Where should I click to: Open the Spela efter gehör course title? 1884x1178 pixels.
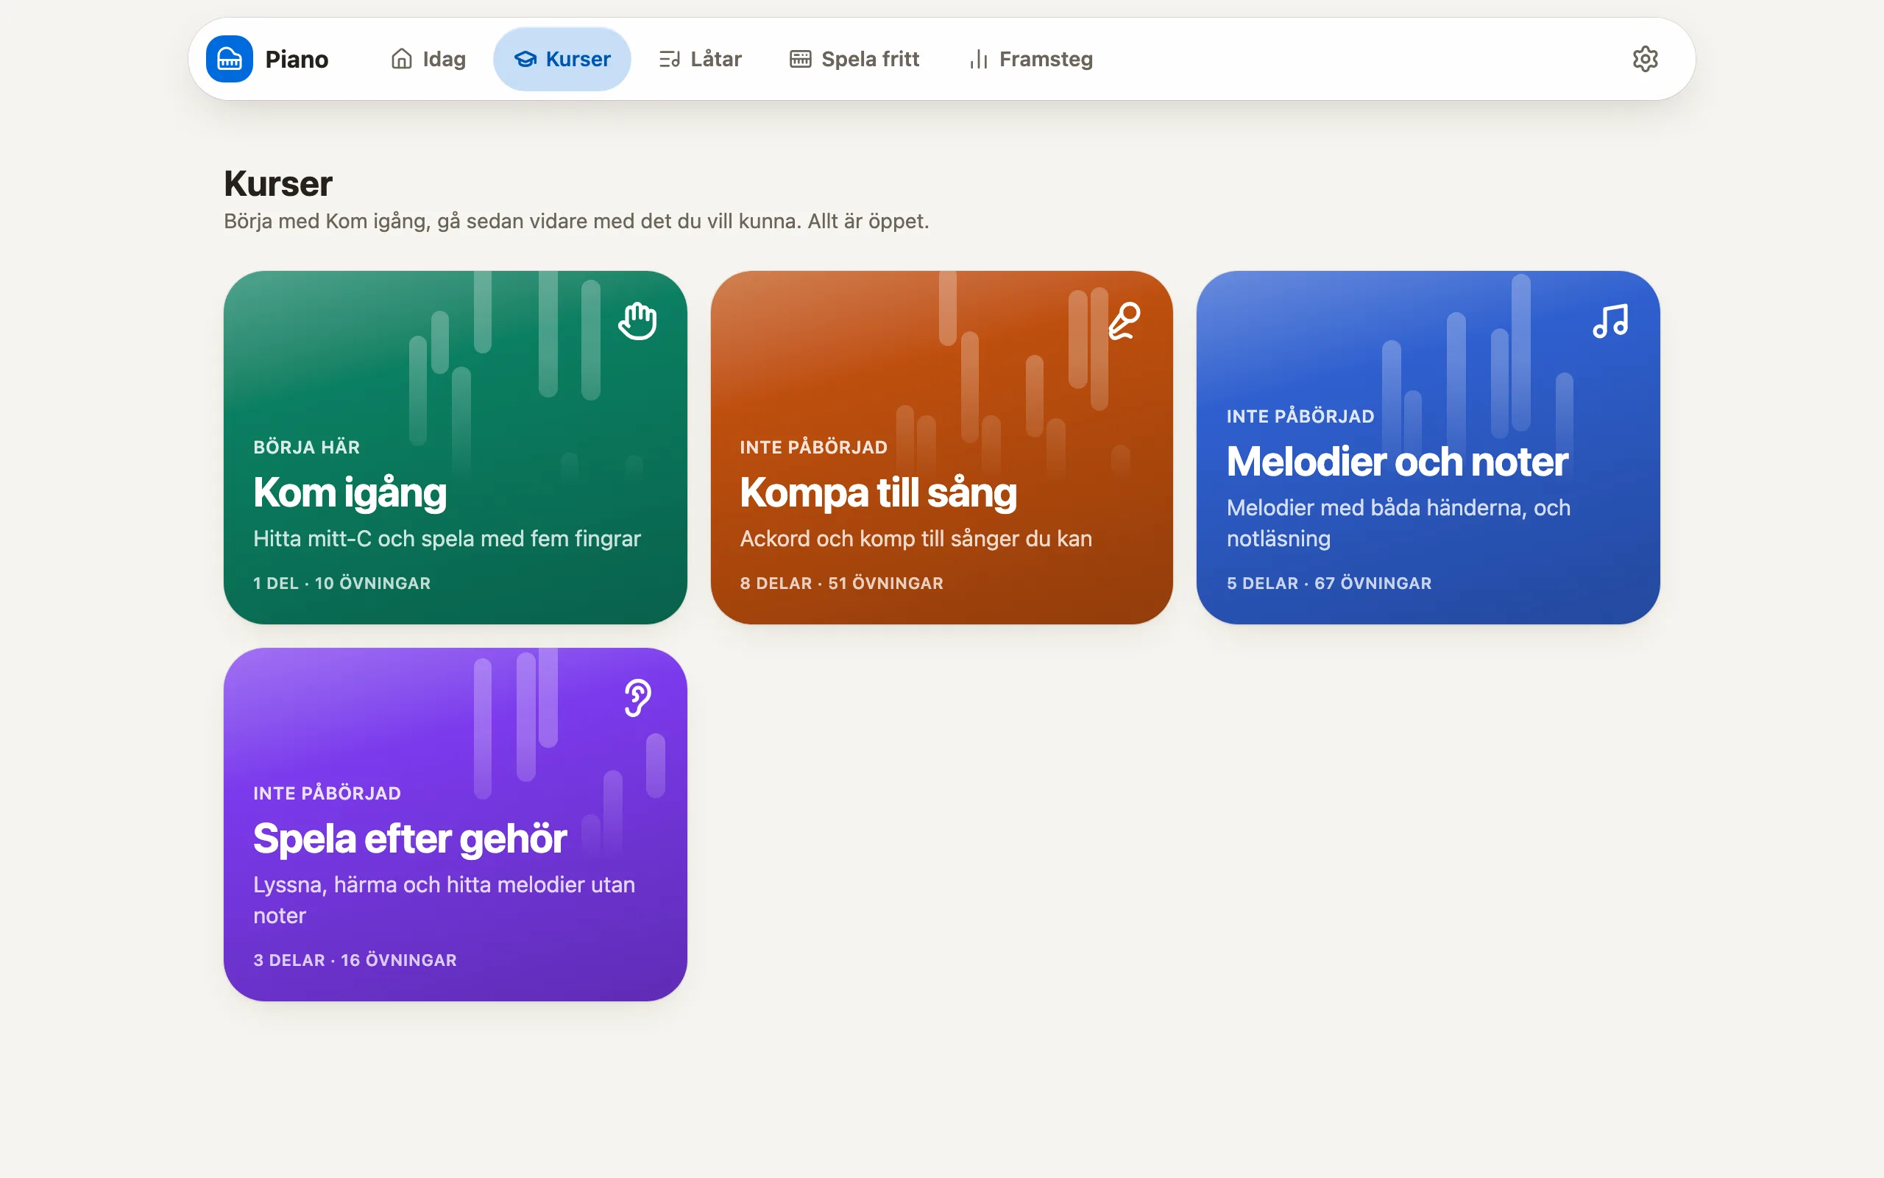(409, 839)
